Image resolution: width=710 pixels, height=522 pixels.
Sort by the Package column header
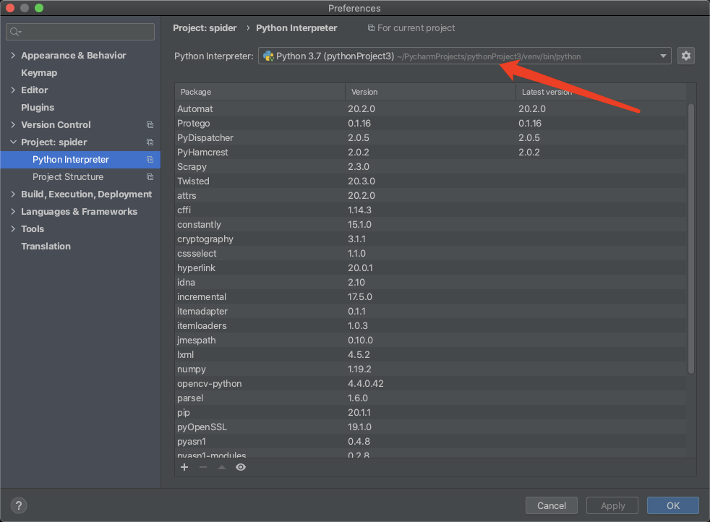260,92
